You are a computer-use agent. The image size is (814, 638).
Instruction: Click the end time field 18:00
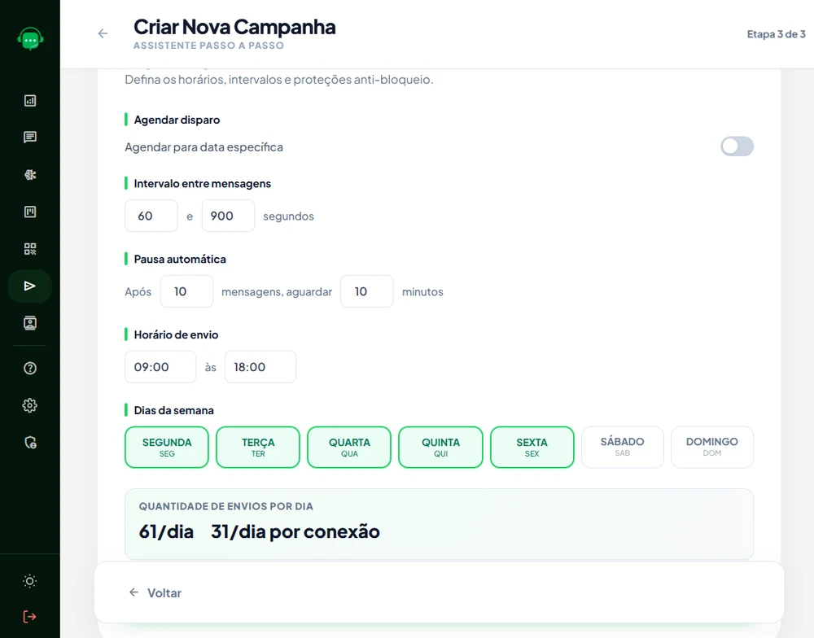(x=260, y=367)
